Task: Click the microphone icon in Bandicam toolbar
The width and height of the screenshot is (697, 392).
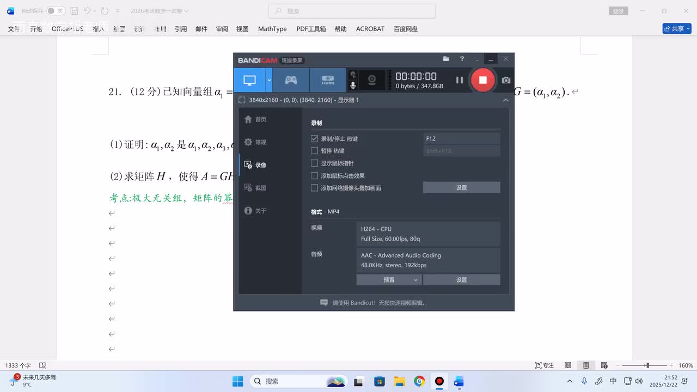Action: click(x=353, y=85)
